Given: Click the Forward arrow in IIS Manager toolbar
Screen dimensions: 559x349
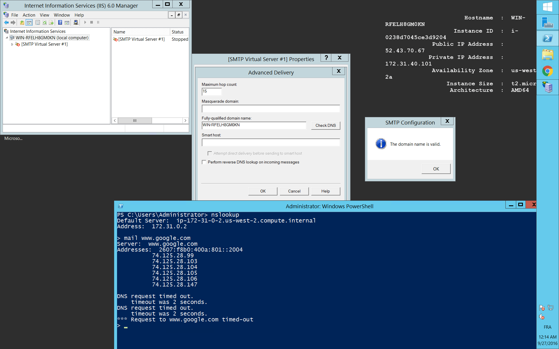Looking at the screenshot, I should coord(13,22).
